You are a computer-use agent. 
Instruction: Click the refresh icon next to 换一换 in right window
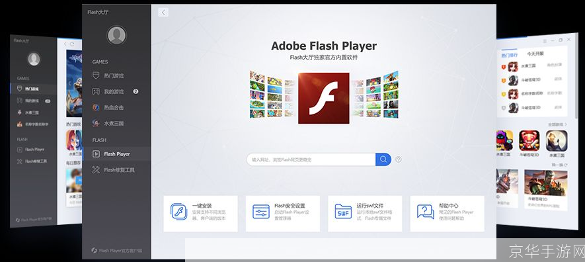[x=566, y=165]
